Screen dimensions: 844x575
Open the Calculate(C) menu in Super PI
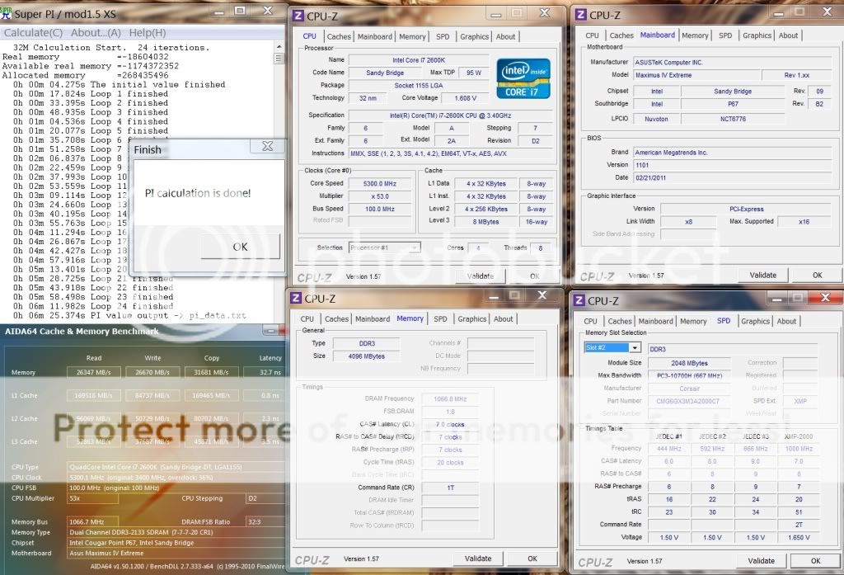point(33,33)
